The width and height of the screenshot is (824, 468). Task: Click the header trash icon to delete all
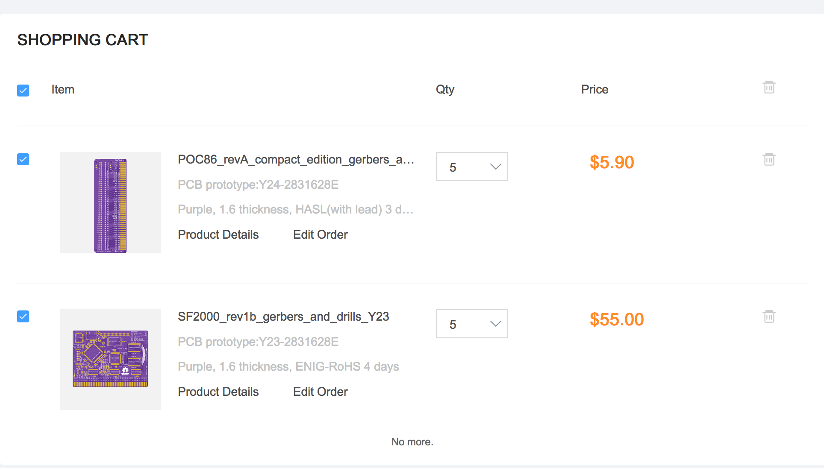(x=769, y=87)
